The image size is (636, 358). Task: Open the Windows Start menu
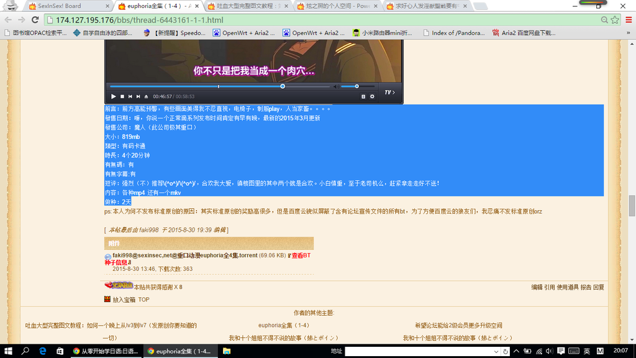[x=8, y=351]
